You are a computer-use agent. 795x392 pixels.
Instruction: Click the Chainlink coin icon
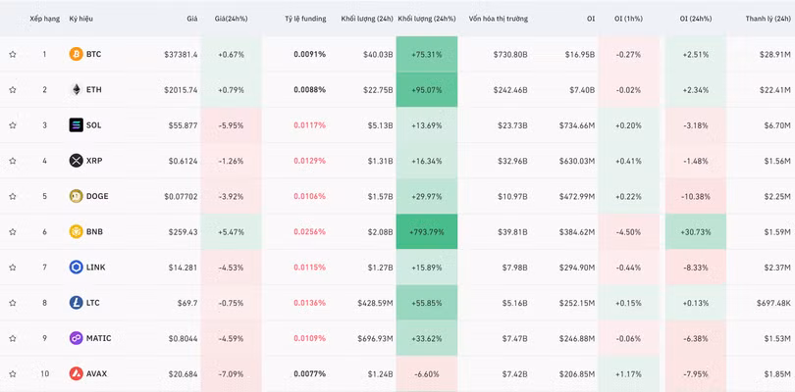point(76,268)
